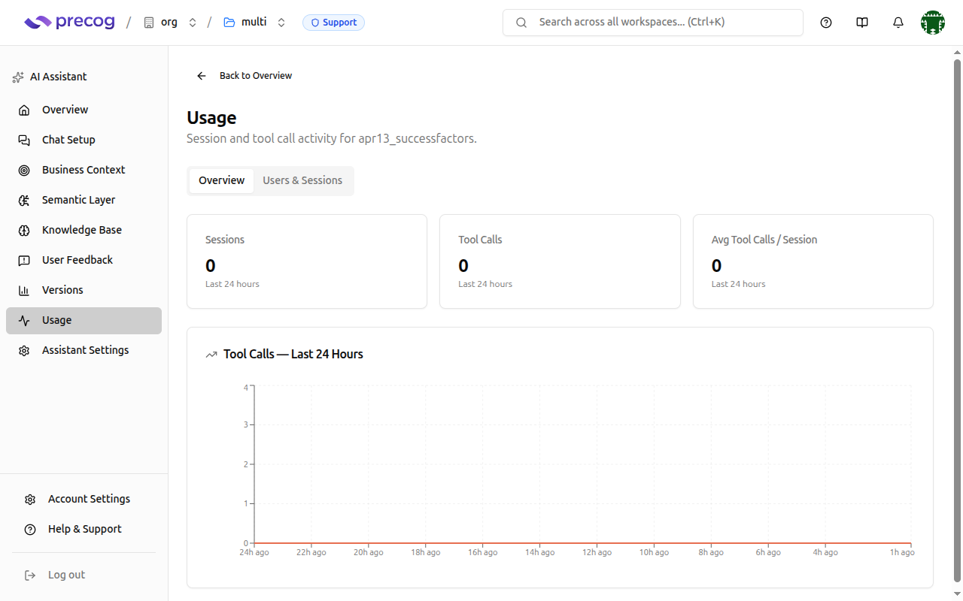
Task: Open the user avatar menu
Action: point(933,23)
